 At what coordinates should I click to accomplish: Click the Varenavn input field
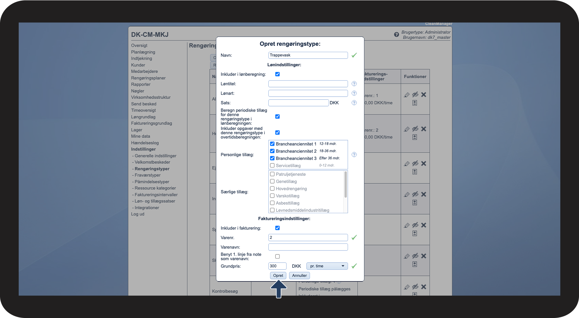(x=308, y=247)
